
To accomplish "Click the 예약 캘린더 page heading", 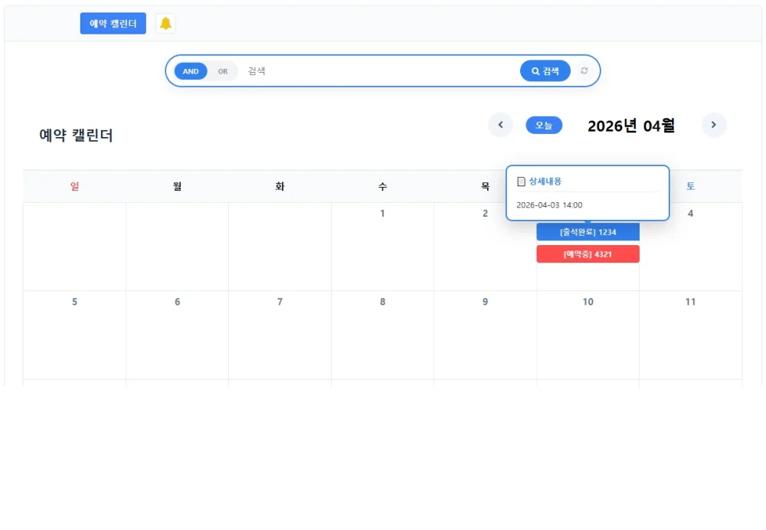I will pos(76,136).
